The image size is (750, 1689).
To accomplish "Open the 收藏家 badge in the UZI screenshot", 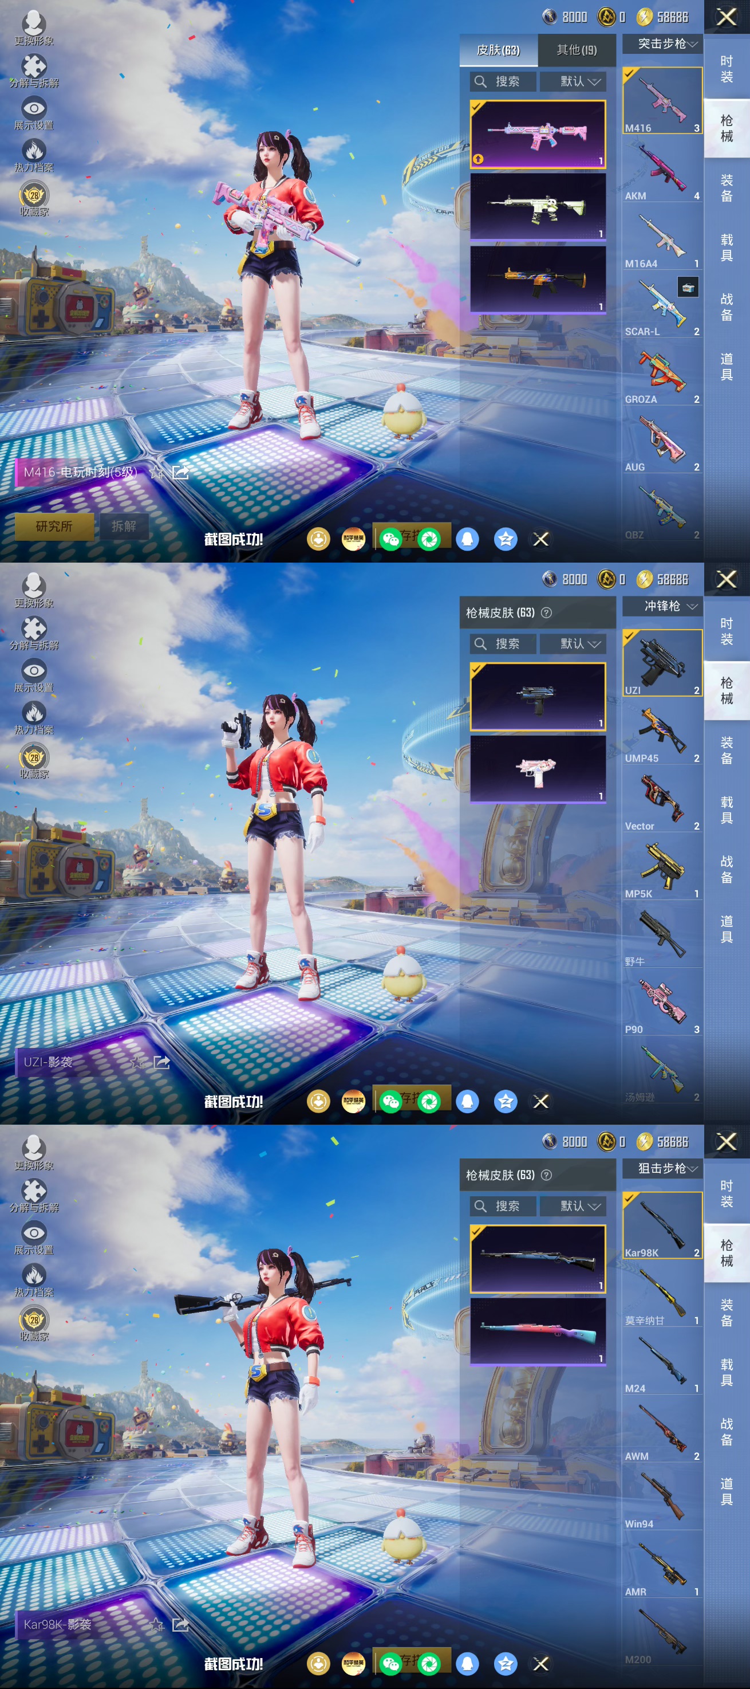I will pyautogui.click(x=34, y=762).
